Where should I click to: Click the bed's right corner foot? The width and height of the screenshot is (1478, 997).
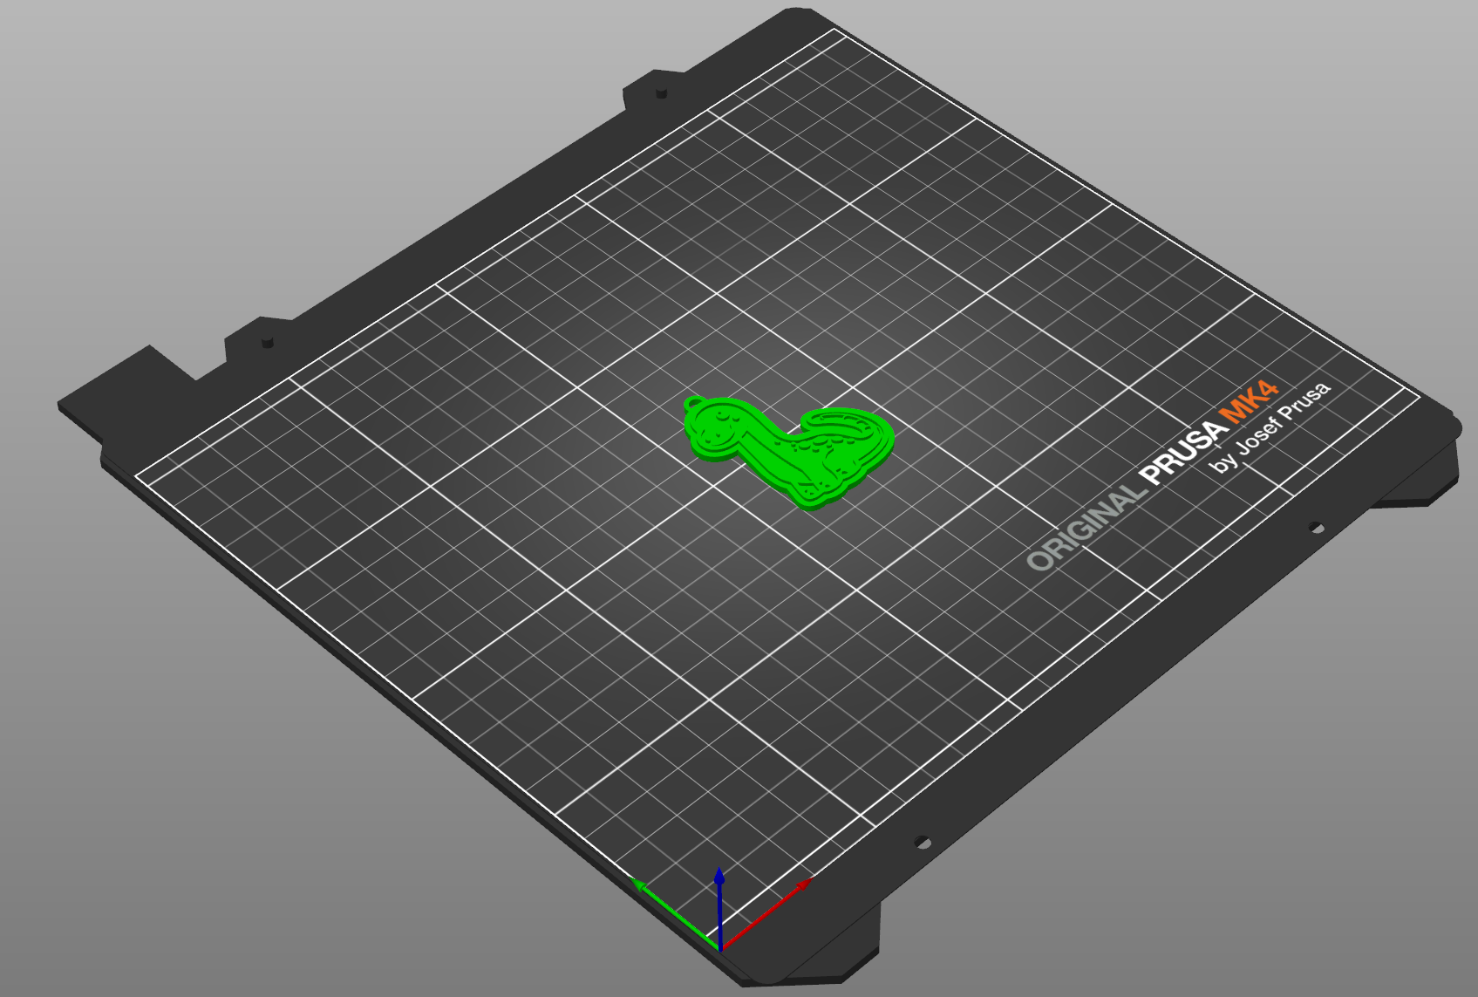click(x=1417, y=475)
